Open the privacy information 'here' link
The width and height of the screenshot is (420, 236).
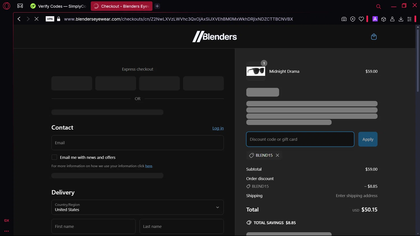pos(149,166)
